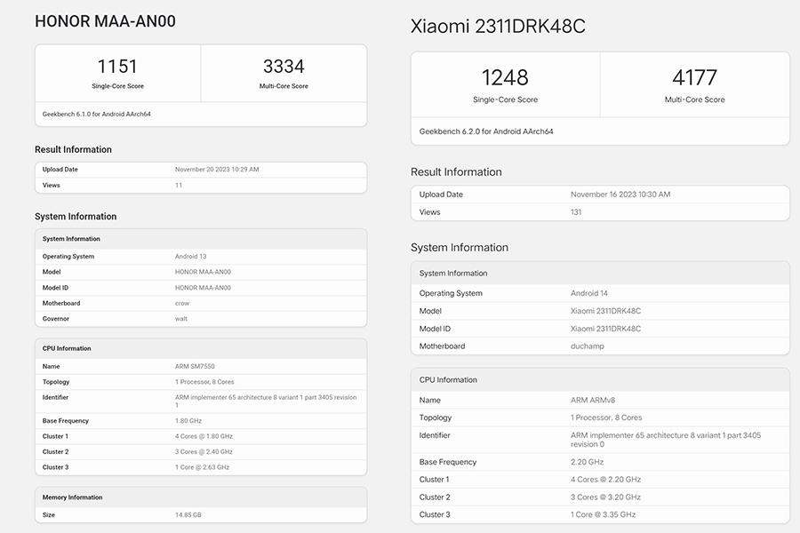This screenshot has height=533, width=800.
Task: Click the Xiaomi "Result Information" heading
Action: tap(456, 172)
